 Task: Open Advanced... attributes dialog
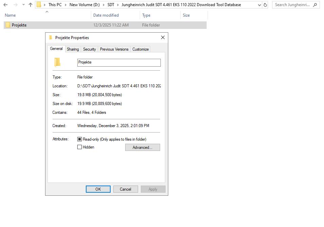coord(142,147)
